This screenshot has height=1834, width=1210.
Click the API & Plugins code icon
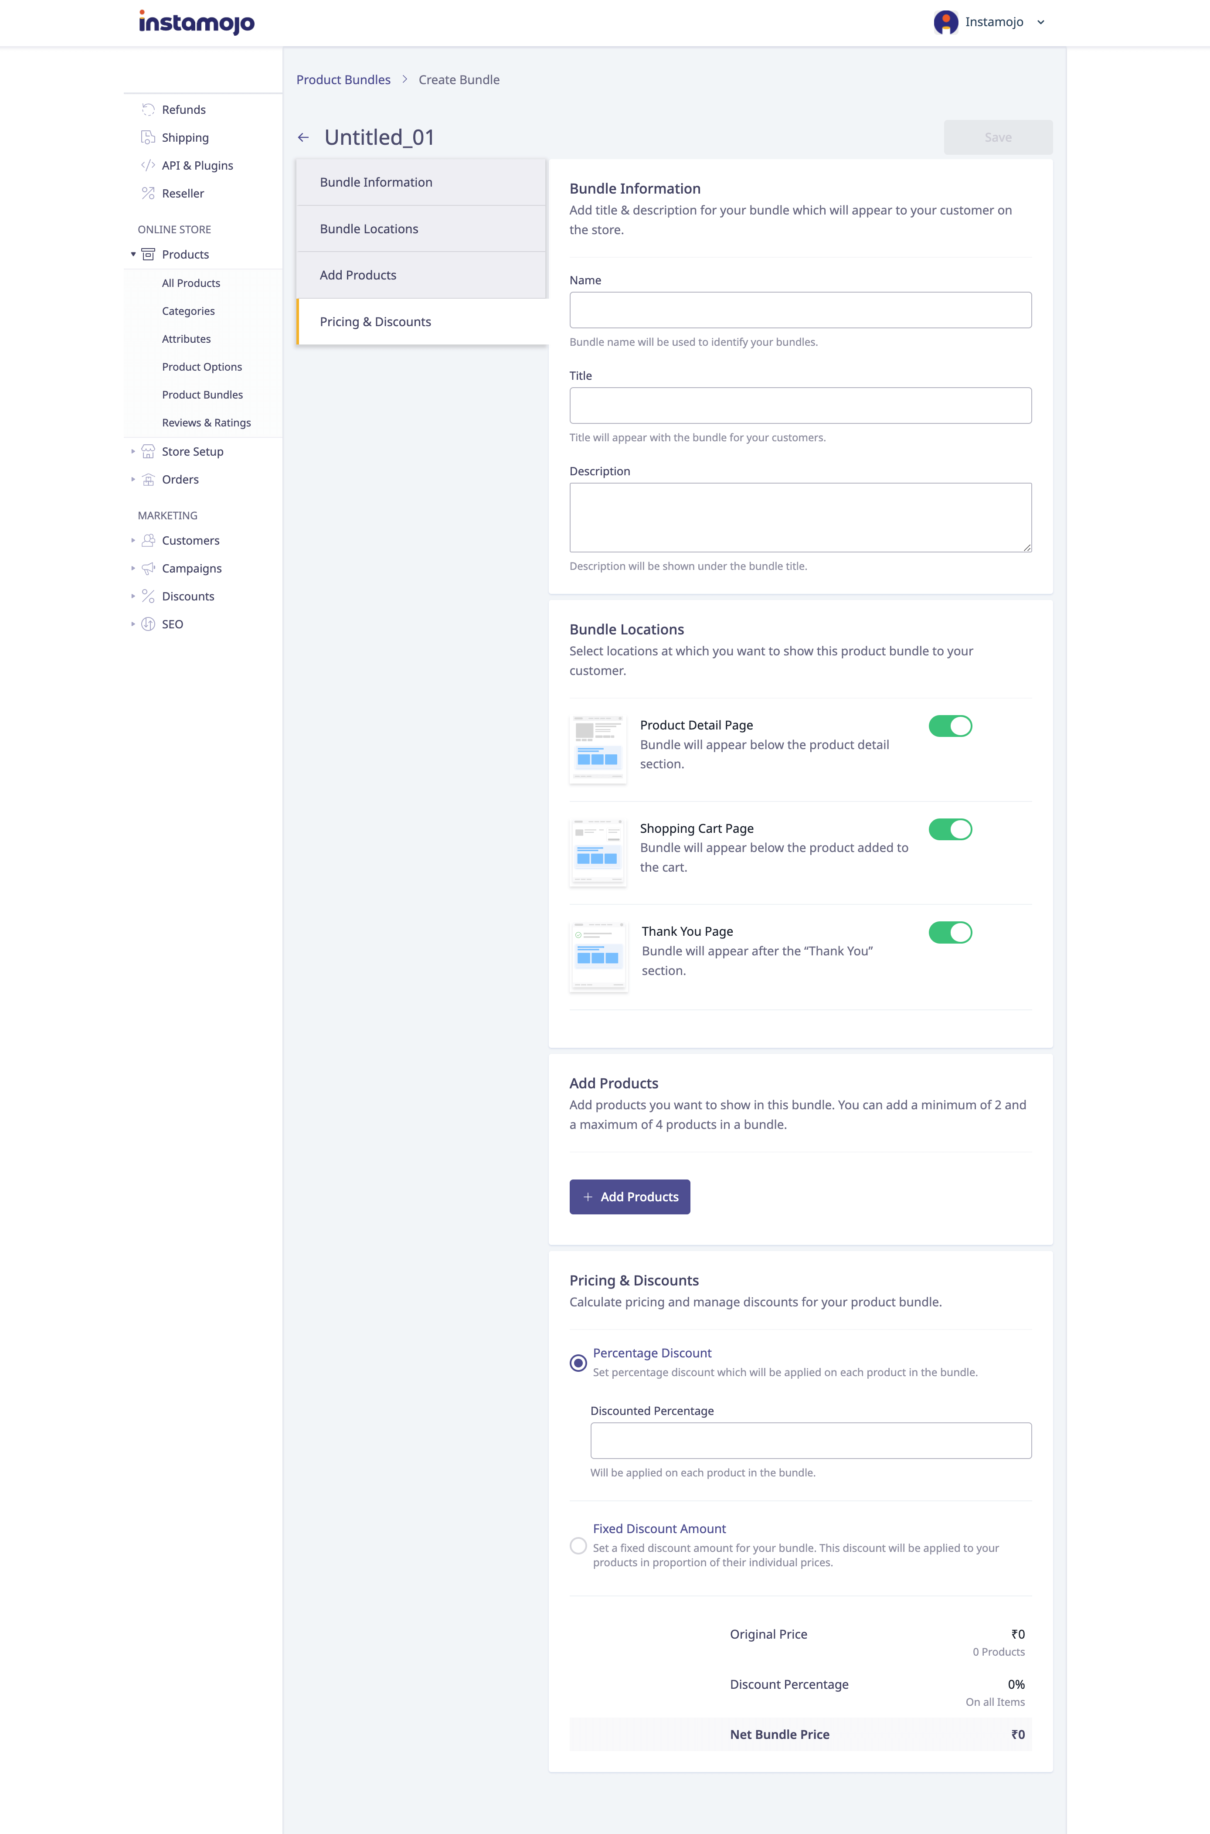click(x=148, y=165)
